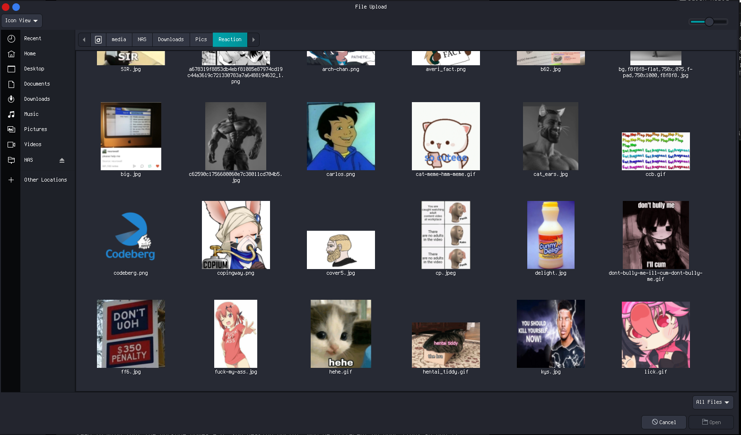Image resolution: width=741 pixels, height=435 pixels.
Task: Select the ccb.gif thumbnail
Action: 656,151
